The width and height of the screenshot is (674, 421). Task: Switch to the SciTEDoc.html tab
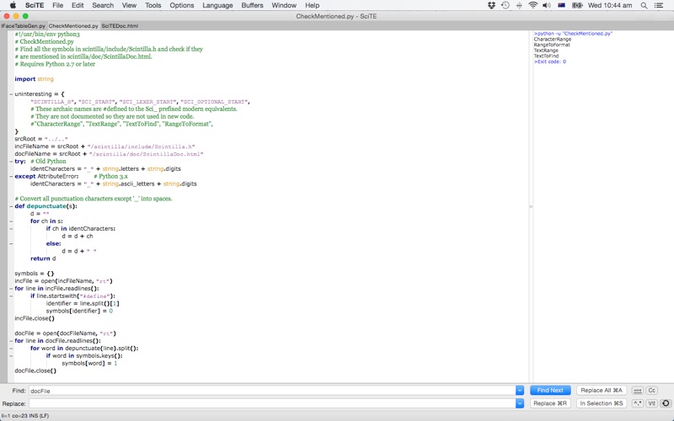point(120,26)
